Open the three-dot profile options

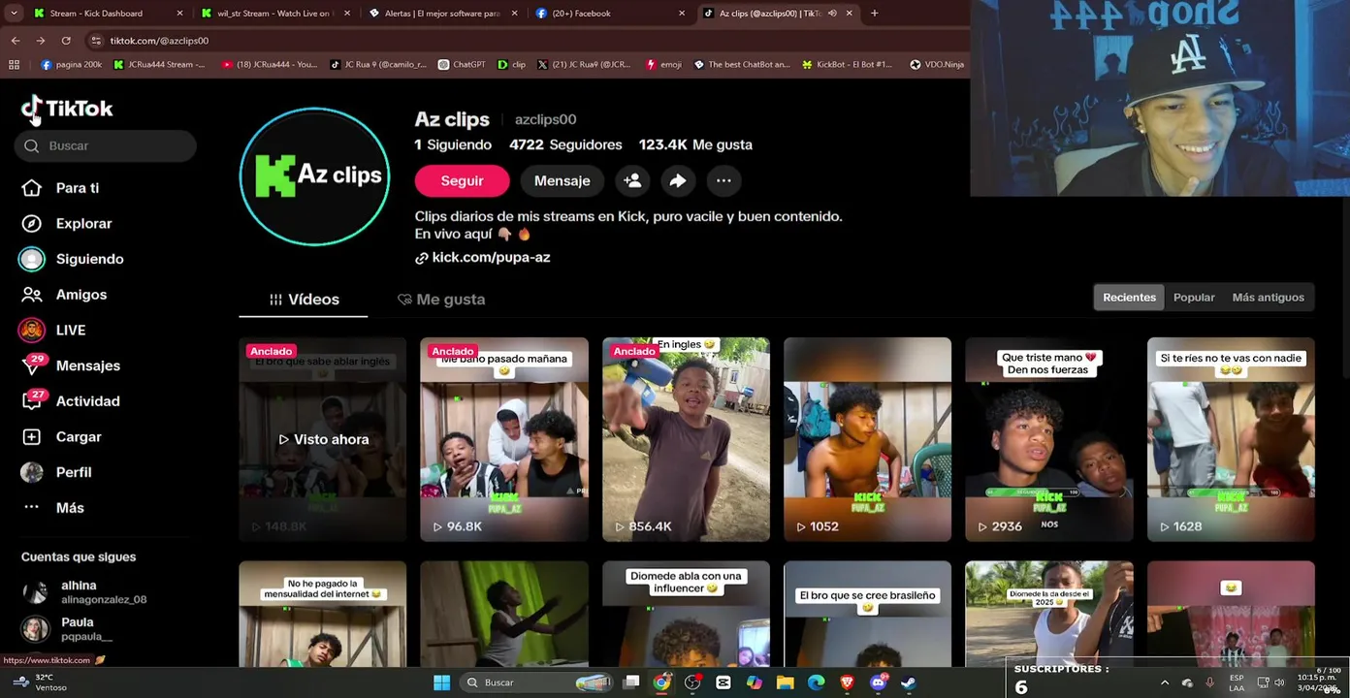[x=723, y=180]
